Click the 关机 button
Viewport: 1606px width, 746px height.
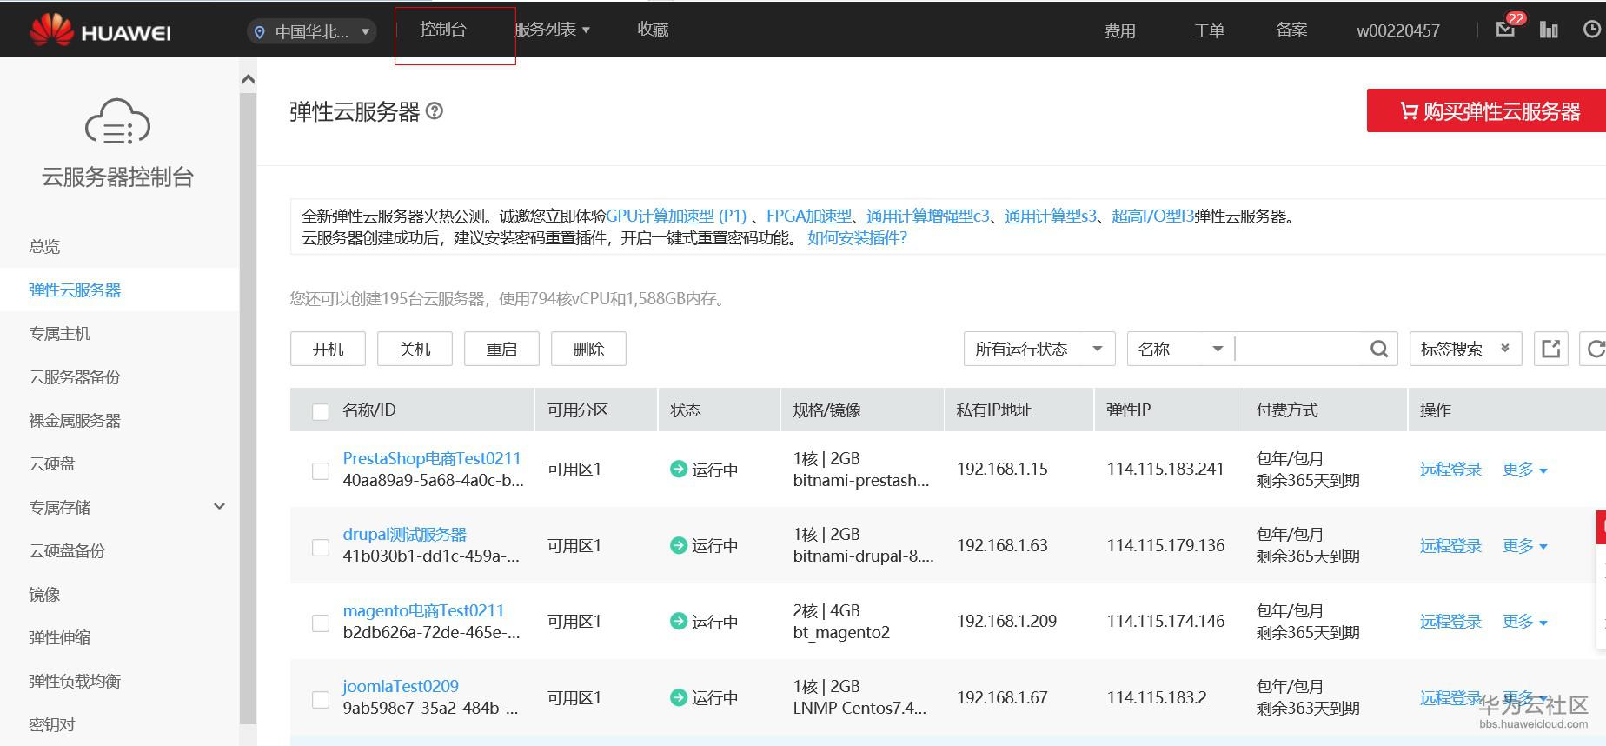[x=415, y=349]
